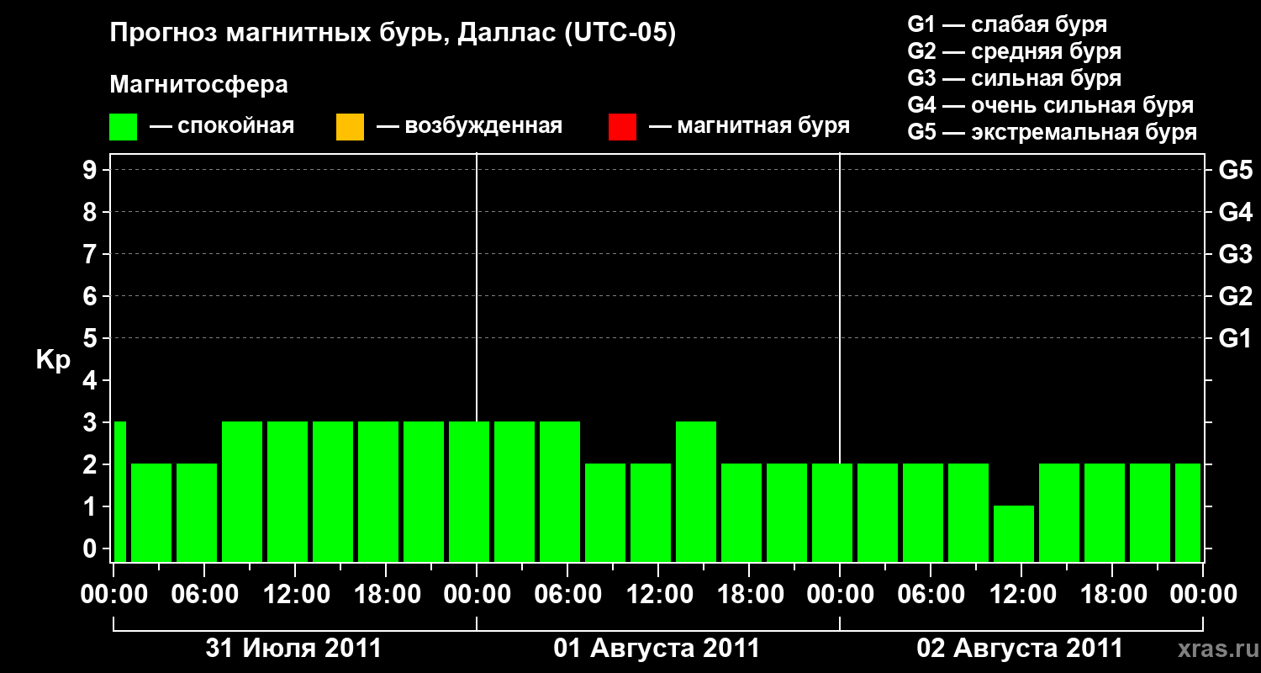Click the '18:00' time label under 01 Августа

coord(752,595)
